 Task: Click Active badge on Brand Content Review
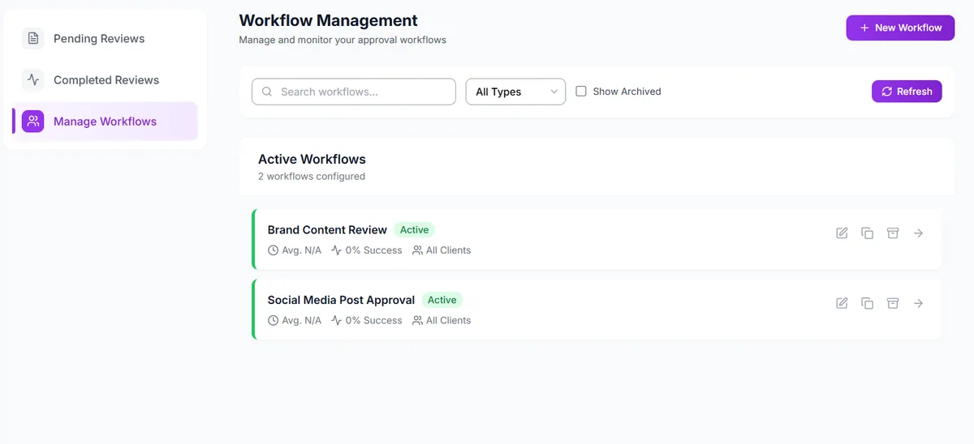tap(414, 230)
